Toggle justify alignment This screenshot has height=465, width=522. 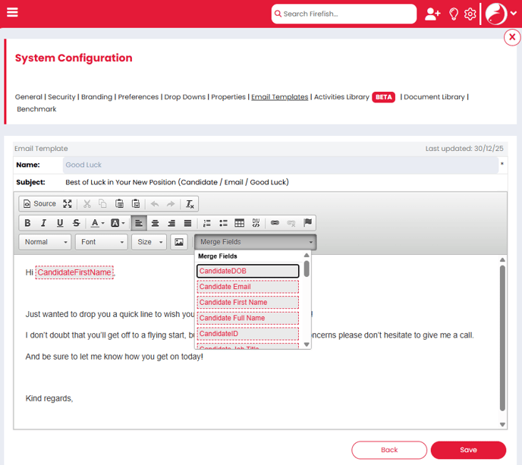[x=187, y=223]
